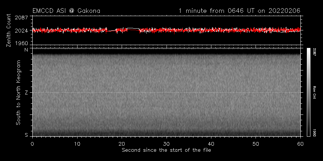Click the '1 minute from 0646 UT on 20220206' header

[240, 11]
